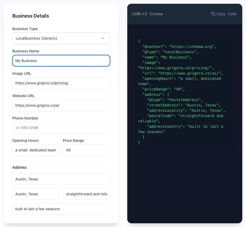246x227 pixels.
Task: Click the 'Price Range' label
Action: click(73, 141)
